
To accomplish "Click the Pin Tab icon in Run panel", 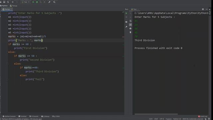I will point(126,27).
